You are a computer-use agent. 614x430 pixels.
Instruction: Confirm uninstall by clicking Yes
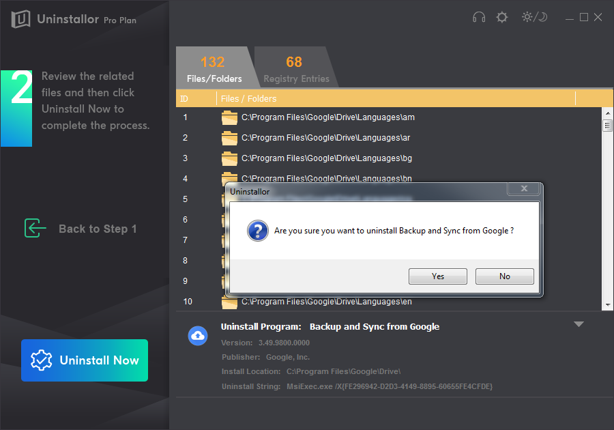[438, 276]
